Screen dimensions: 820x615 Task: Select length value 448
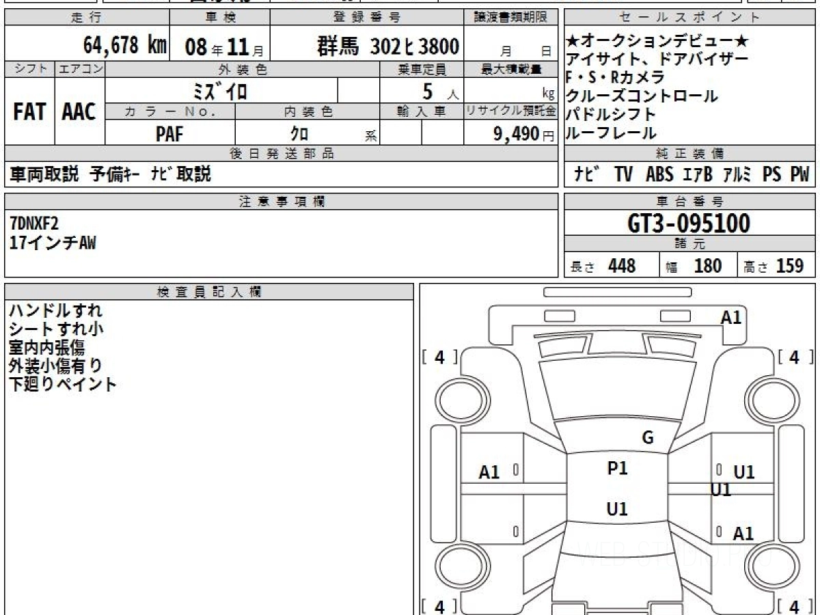pyautogui.click(x=622, y=266)
